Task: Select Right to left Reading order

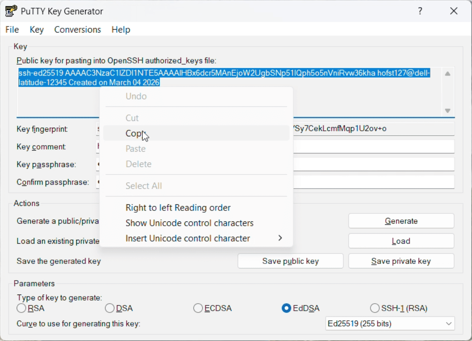Action: point(196,208)
